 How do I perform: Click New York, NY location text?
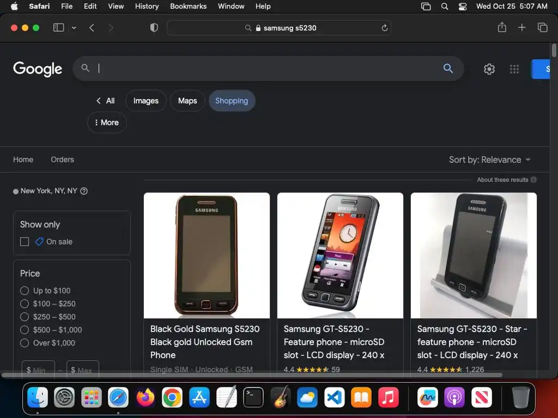[48, 191]
